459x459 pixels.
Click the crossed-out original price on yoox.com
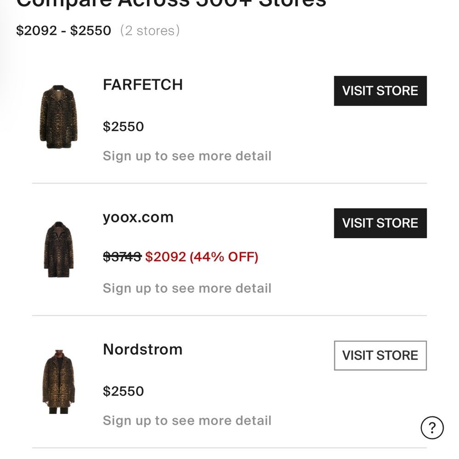[x=122, y=257]
